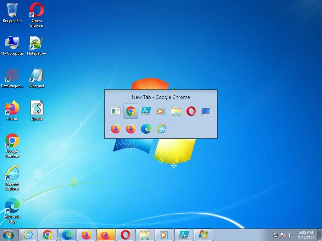This screenshot has width=322, height=241.
Task: Click the Internet Explorer taskbar button
Action: (x=28, y=235)
